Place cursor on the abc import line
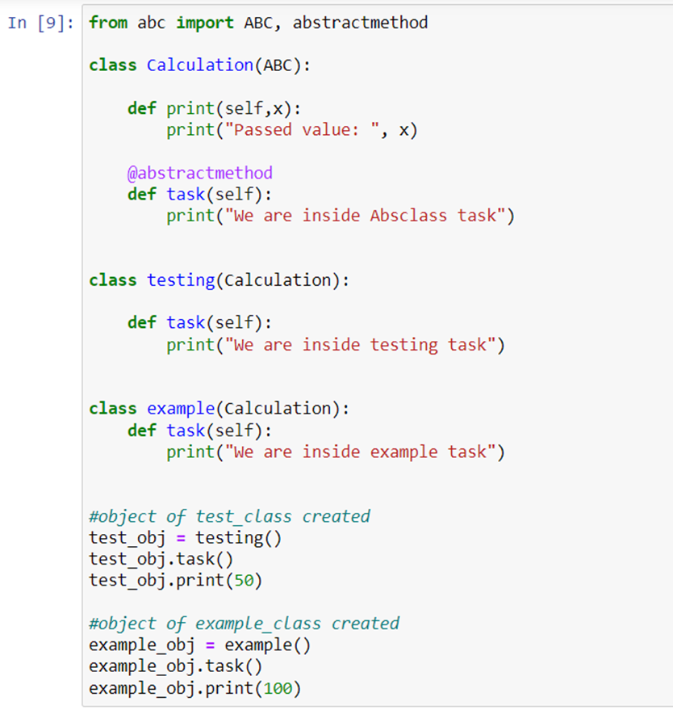Viewport: 673px width, 710px height. tap(258, 23)
